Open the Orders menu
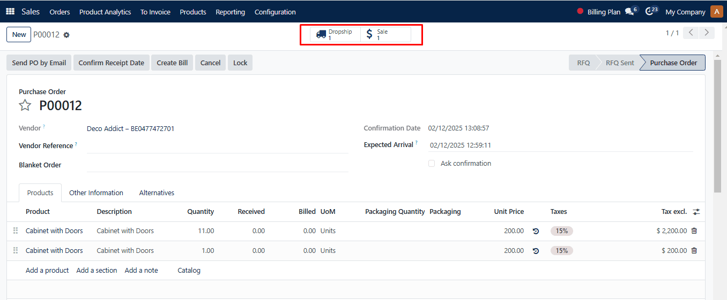727x300 pixels. 60,12
